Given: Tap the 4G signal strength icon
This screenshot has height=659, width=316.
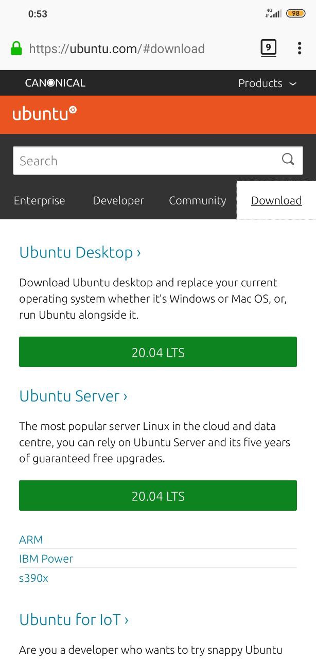Looking at the screenshot, I should pyautogui.click(x=273, y=13).
